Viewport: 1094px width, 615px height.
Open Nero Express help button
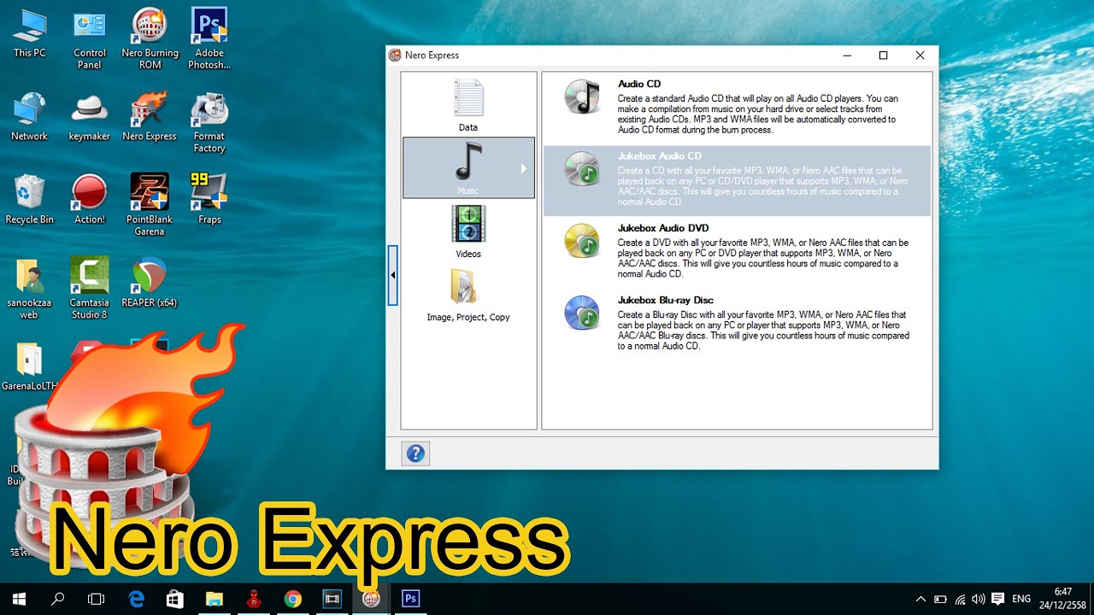click(415, 454)
